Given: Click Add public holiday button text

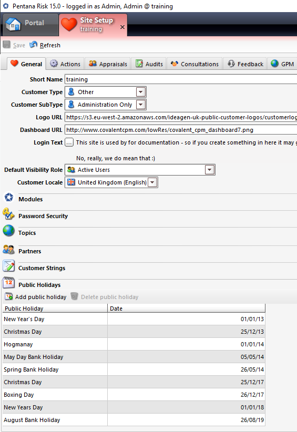Looking at the screenshot, I should (41, 297).
